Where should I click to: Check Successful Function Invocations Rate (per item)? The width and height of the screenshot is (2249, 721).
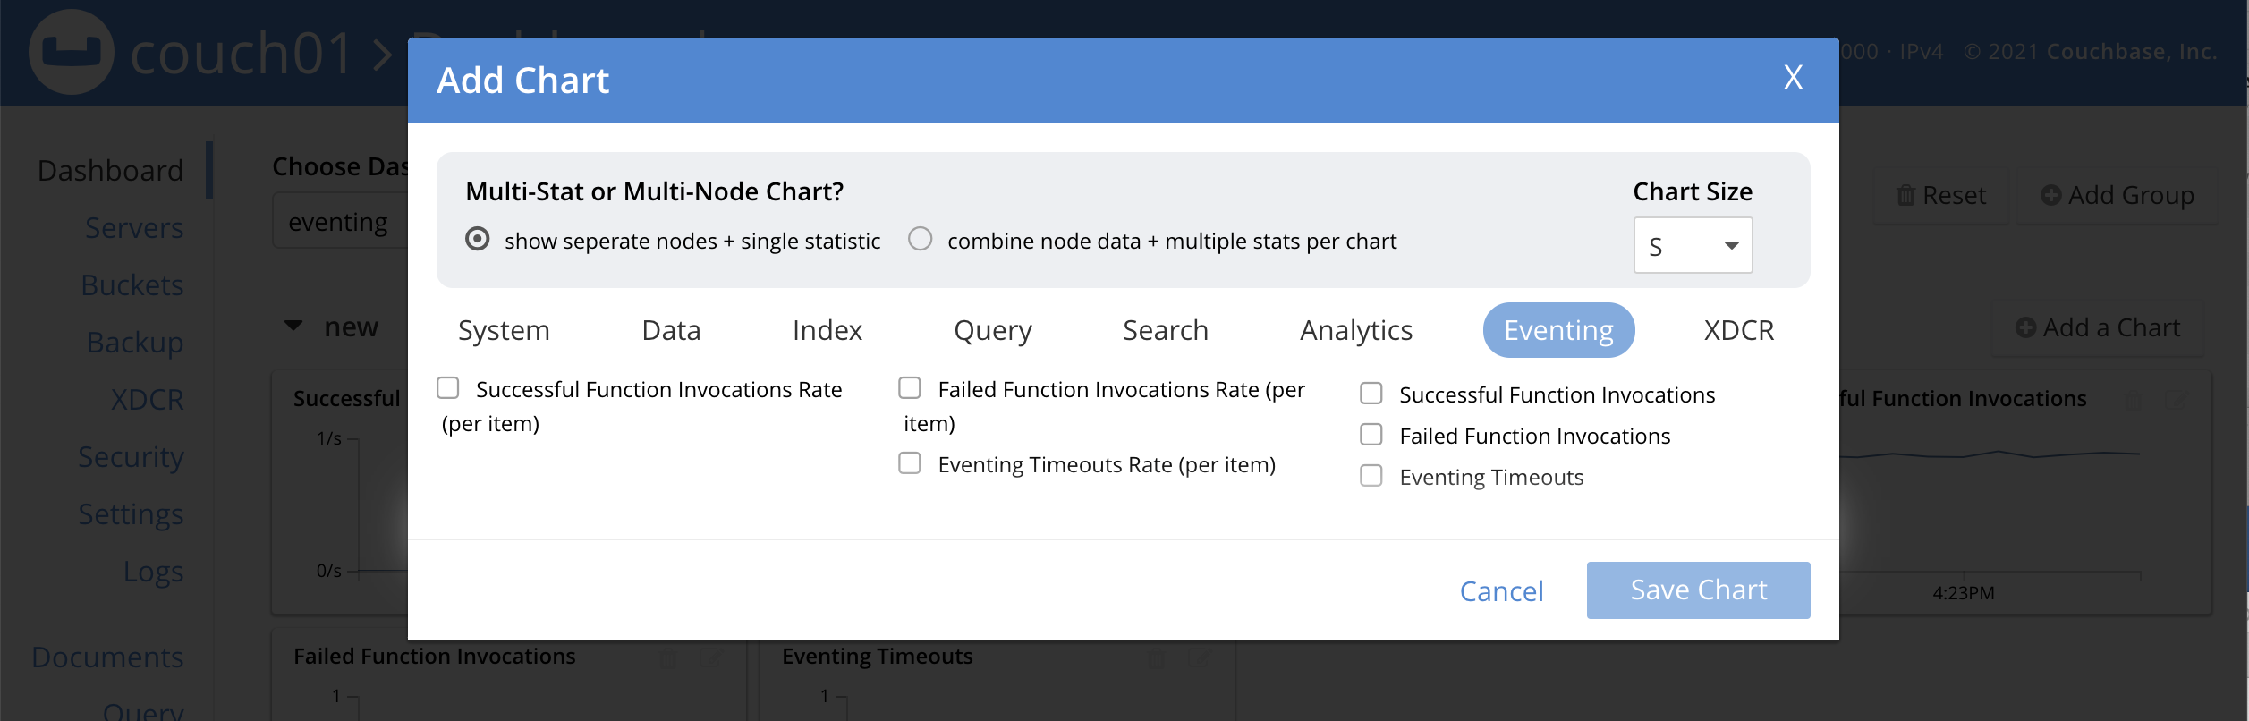tap(448, 387)
